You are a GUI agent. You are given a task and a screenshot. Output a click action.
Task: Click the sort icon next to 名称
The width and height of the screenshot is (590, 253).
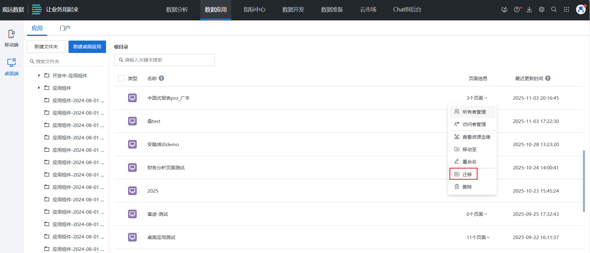162,78
